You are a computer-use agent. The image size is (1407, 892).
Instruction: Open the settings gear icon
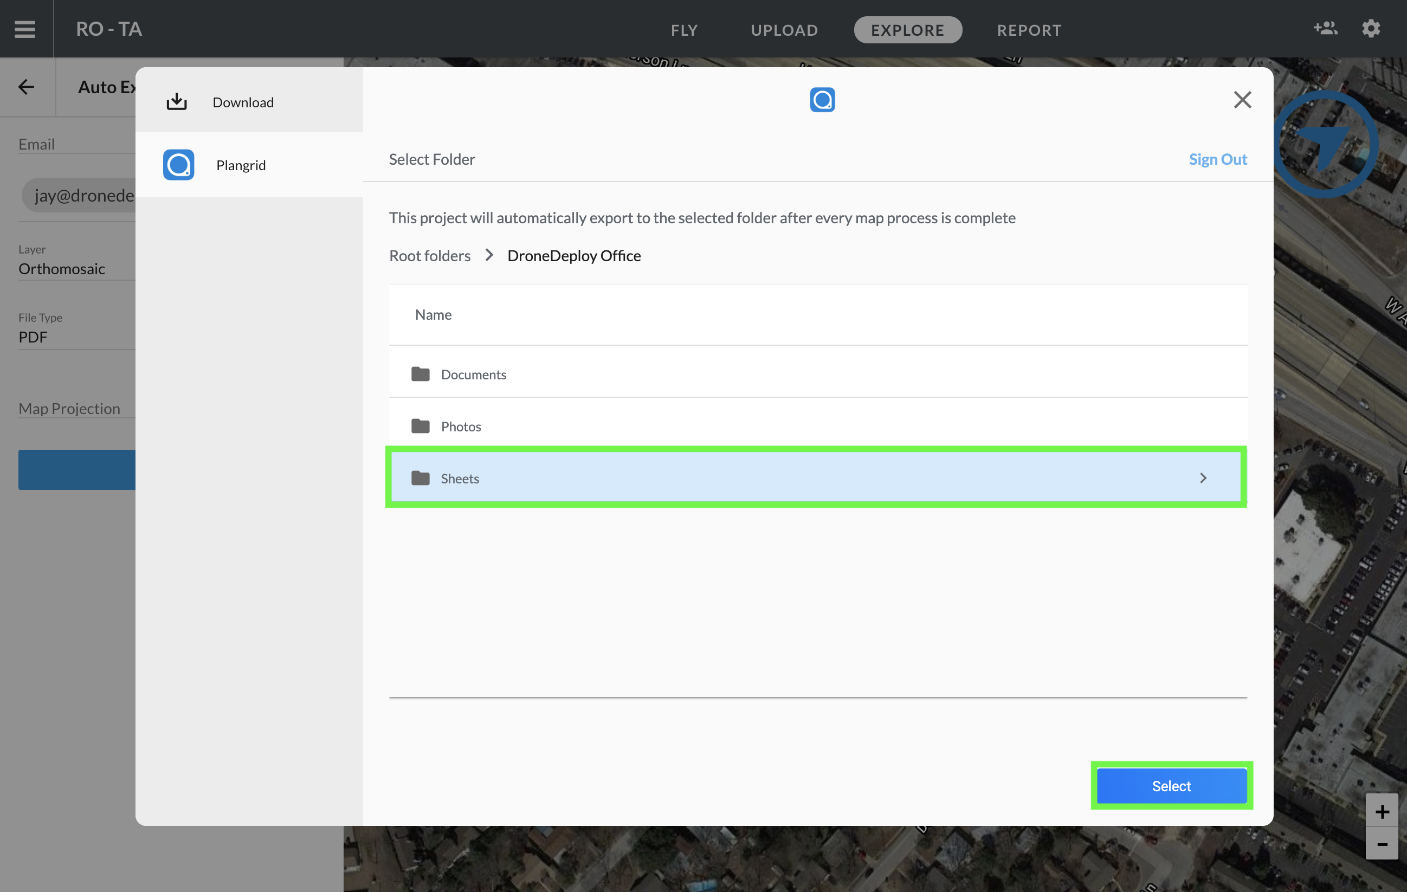[1371, 28]
